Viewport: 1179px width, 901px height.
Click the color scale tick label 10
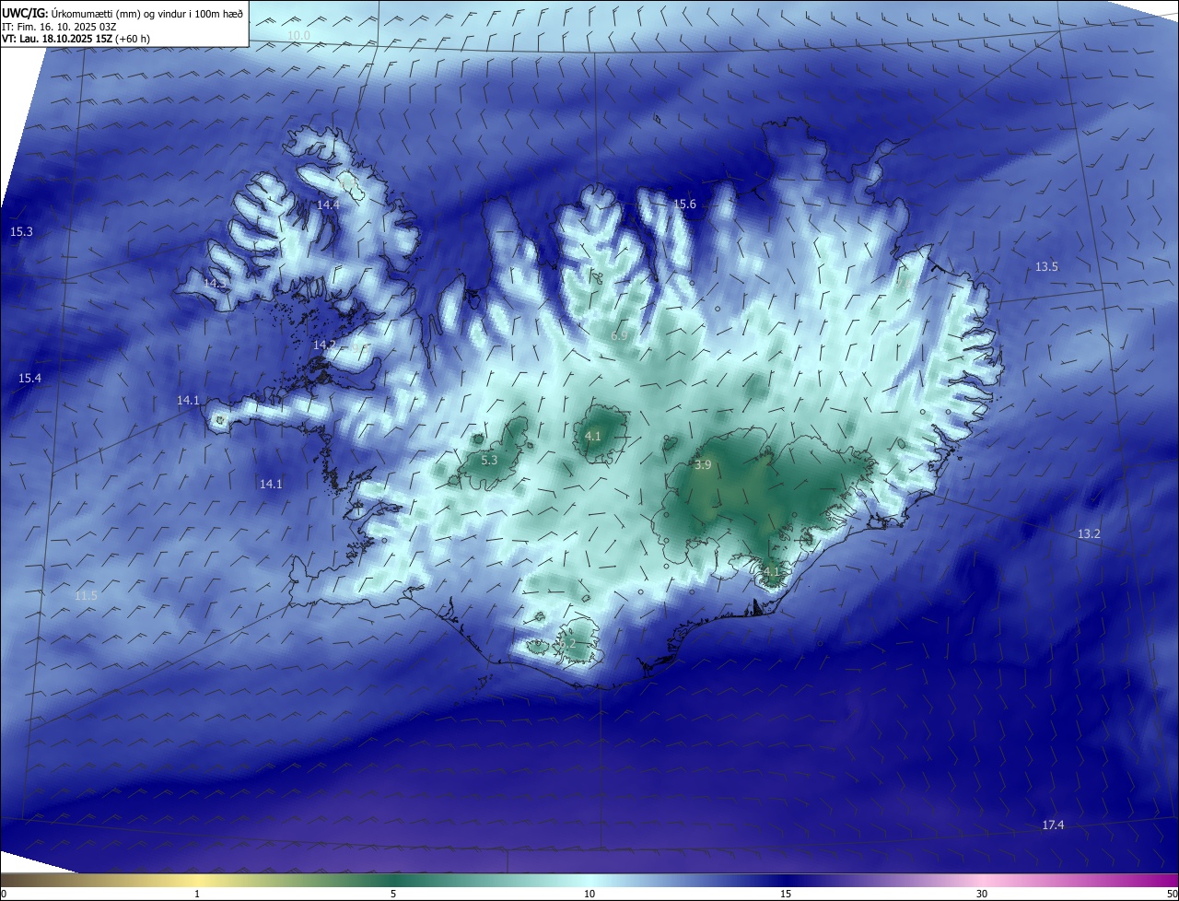point(589,894)
